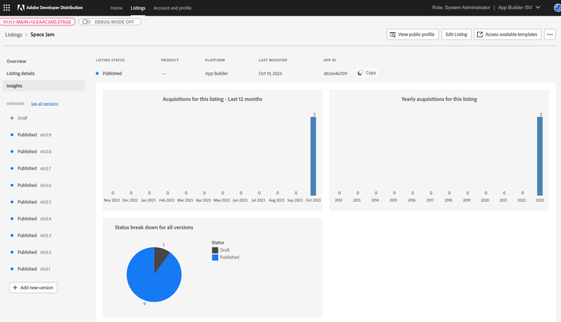
Task: Click the Copy app ID icon
Action: tap(361, 73)
